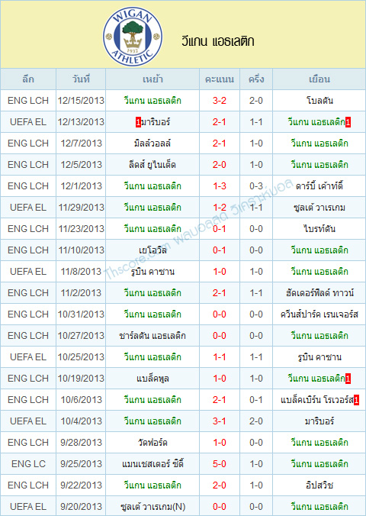Click half-time 0-1 on 10/6/2013

(256, 400)
